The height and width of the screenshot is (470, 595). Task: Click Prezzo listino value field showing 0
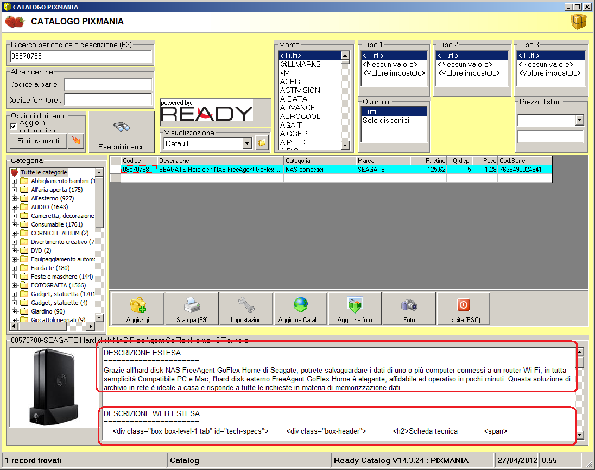(550, 137)
